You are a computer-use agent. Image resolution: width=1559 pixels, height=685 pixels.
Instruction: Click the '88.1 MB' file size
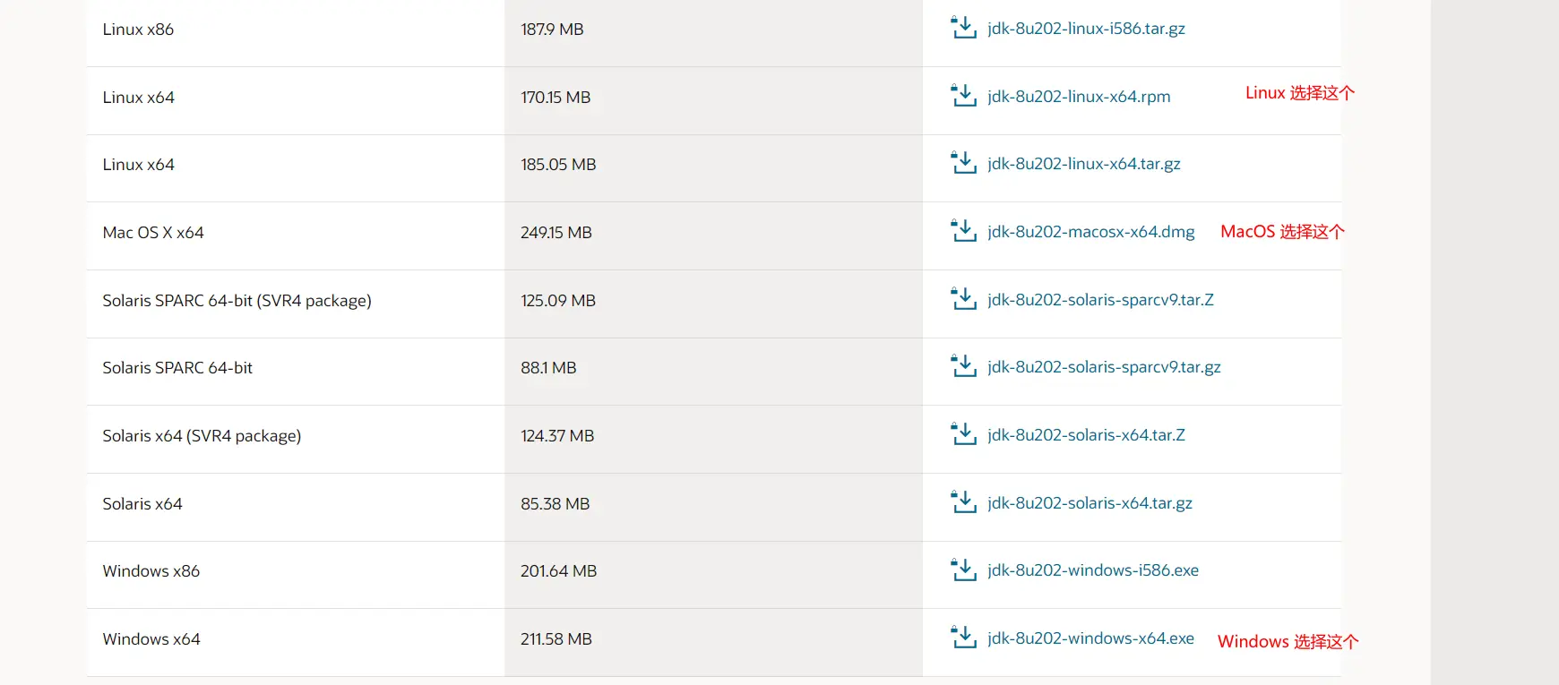point(548,368)
